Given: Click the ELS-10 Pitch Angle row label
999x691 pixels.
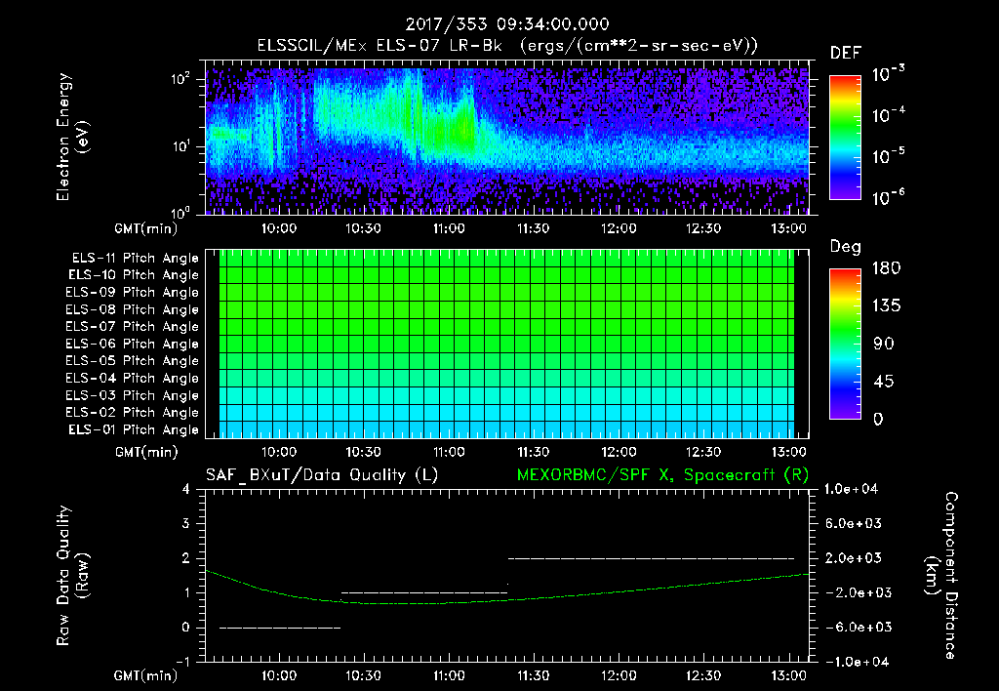Looking at the screenshot, I should click(x=134, y=275).
